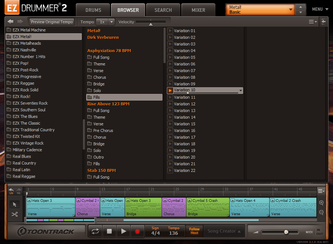Play Variation 22 preview
This screenshot has height=244, width=333.
170,170
